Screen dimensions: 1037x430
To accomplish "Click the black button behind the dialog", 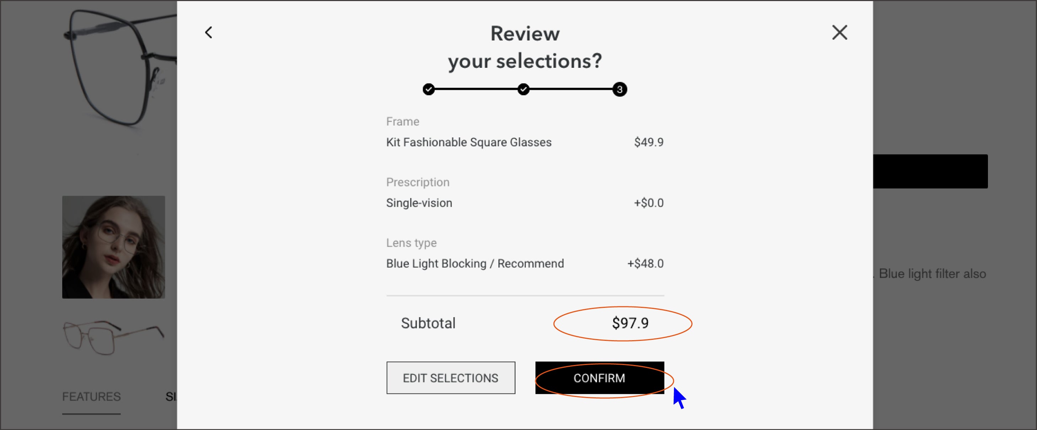I will click(x=930, y=172).
